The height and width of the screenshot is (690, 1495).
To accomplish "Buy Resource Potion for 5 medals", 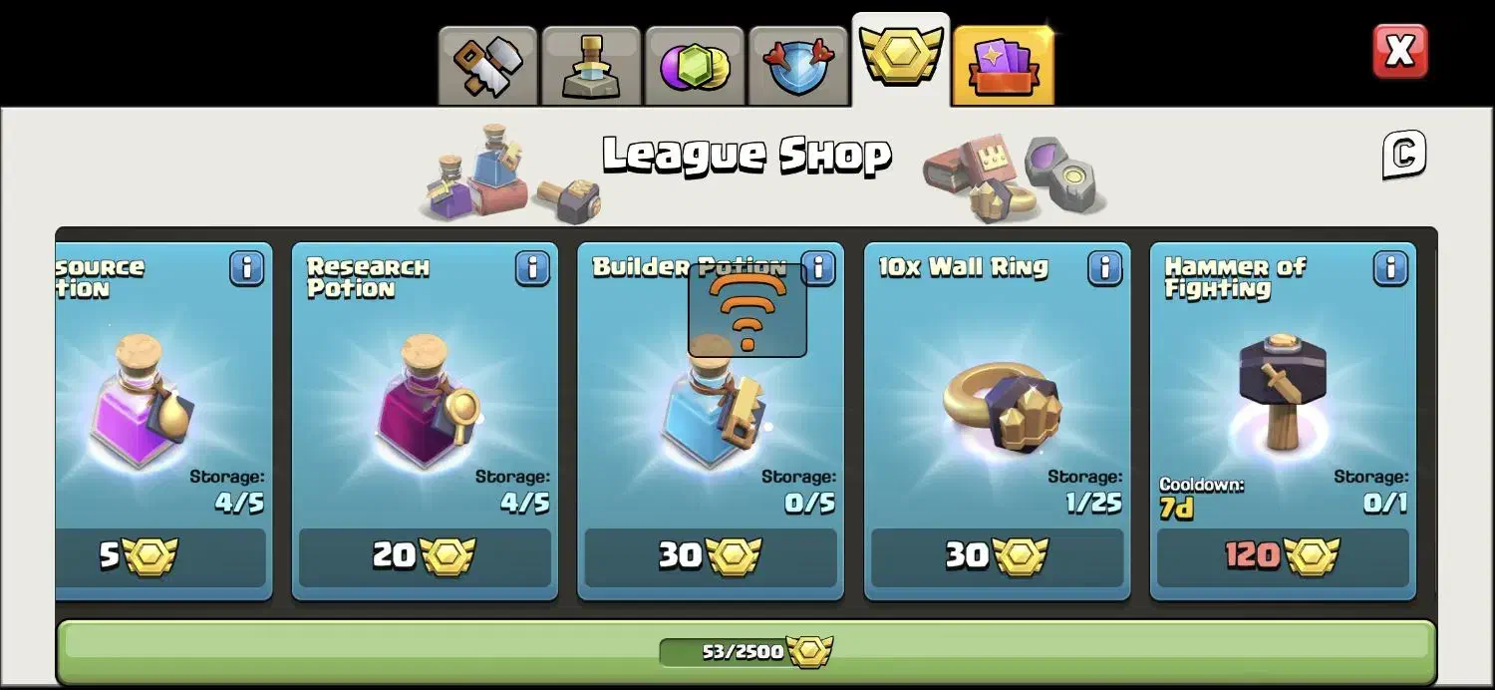I will click(x=161, y=556).
